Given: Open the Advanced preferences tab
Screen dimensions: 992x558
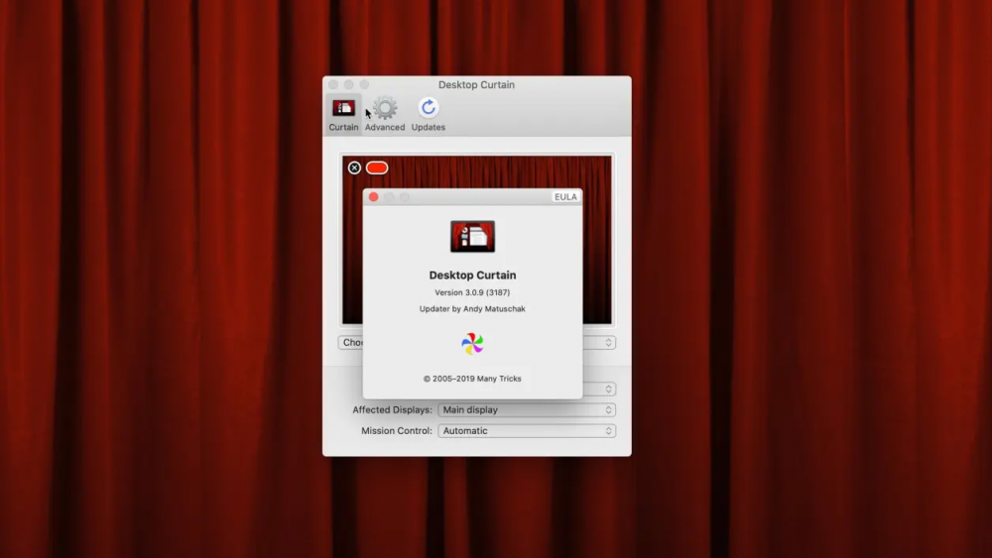Looking at the screenshot, I should pos(385,114).
